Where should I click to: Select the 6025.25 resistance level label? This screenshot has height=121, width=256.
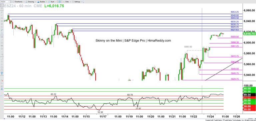pos(235,27)
